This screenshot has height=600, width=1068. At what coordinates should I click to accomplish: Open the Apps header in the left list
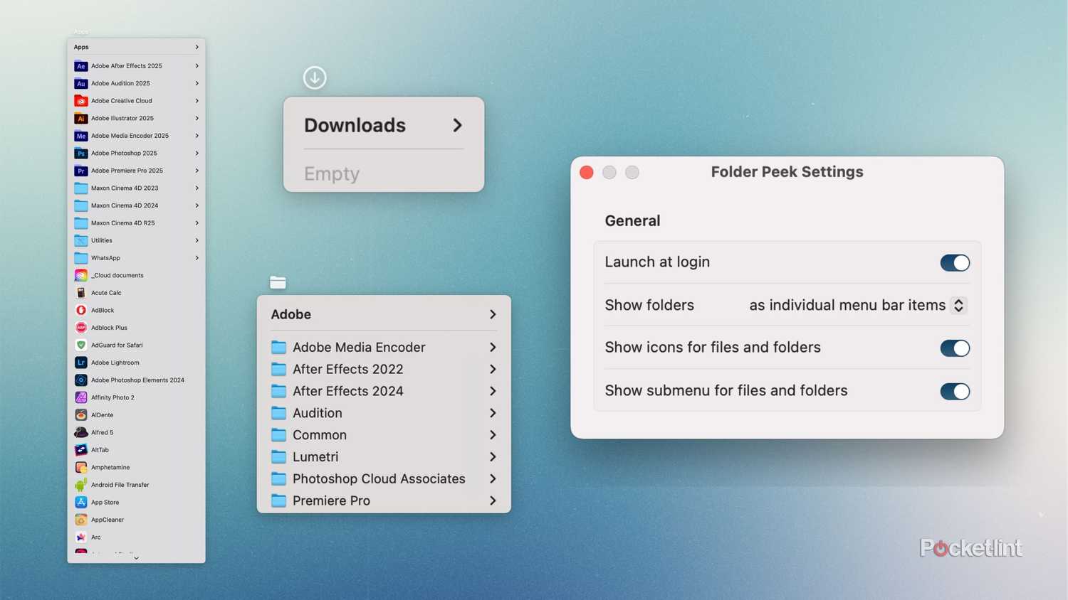click(x=81, y=47)
